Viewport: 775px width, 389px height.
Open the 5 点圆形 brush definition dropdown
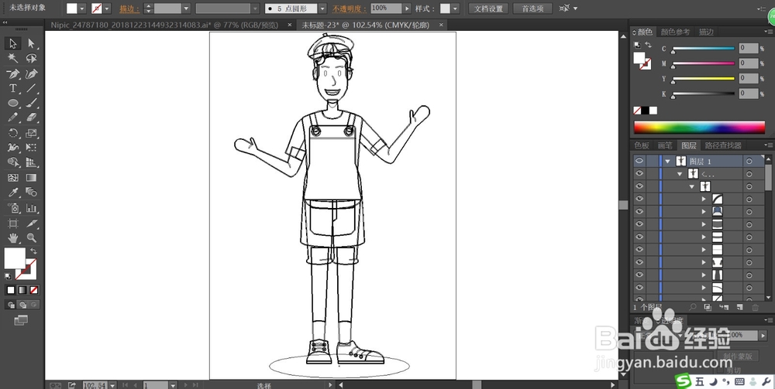(x=322, y=9)
